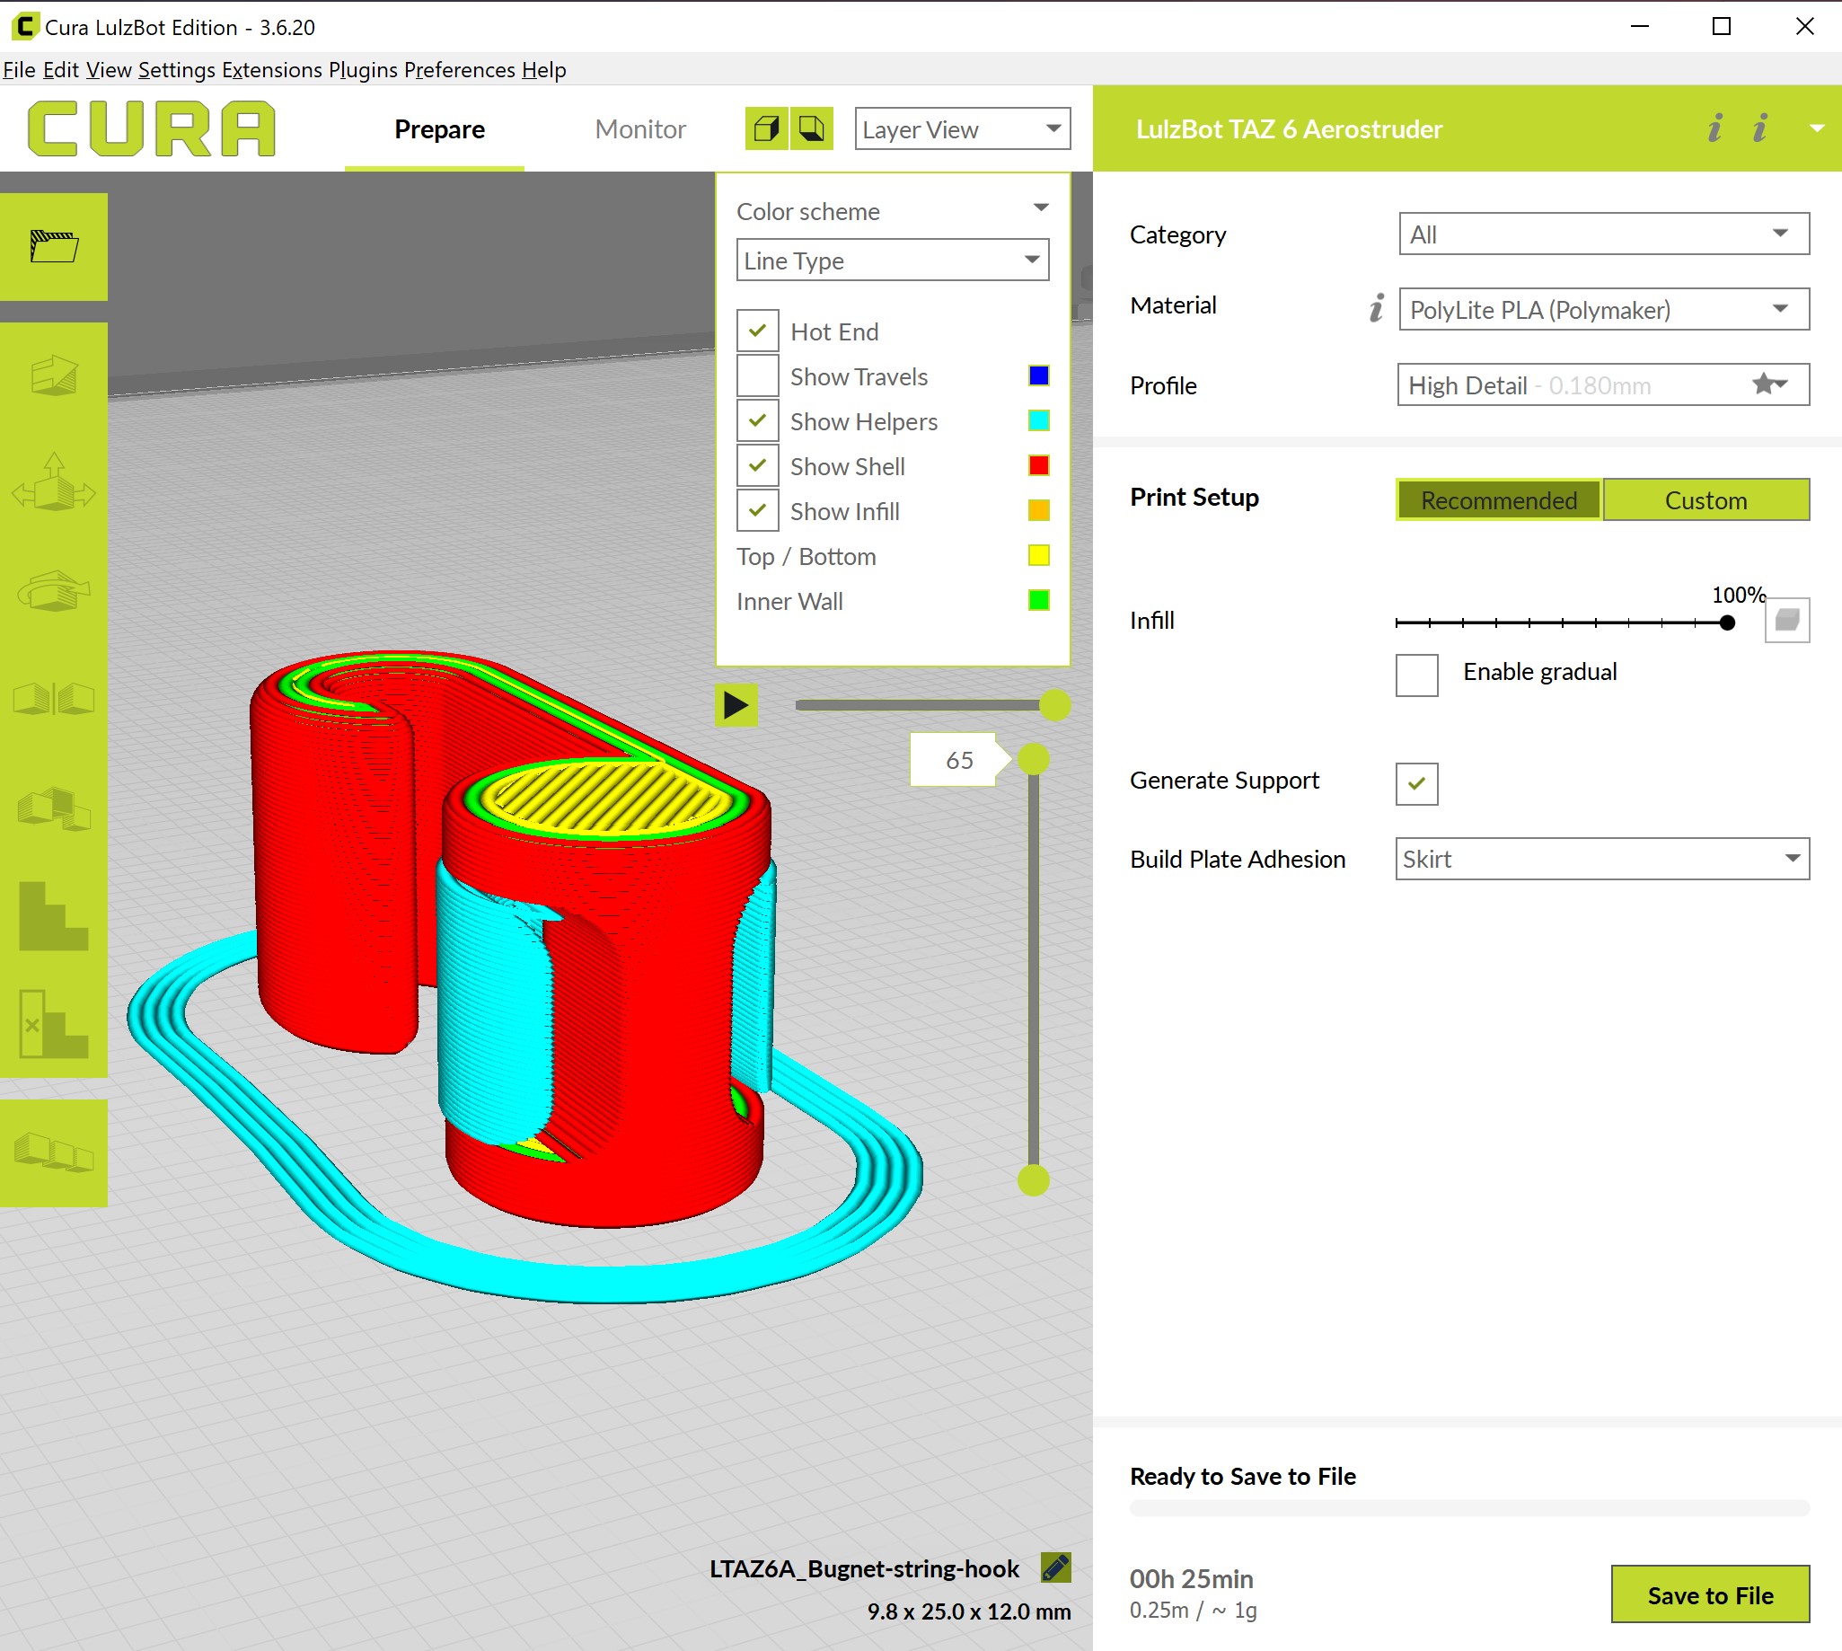Open the View menu
Image resolution: width=1842 pixels, height=1651 pixels.
[x=109, y=70]
